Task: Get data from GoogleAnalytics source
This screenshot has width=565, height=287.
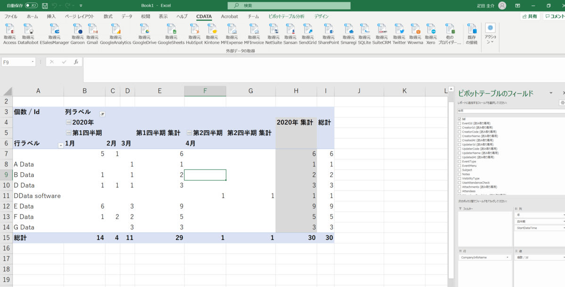Action: click(x=115, y=34)
